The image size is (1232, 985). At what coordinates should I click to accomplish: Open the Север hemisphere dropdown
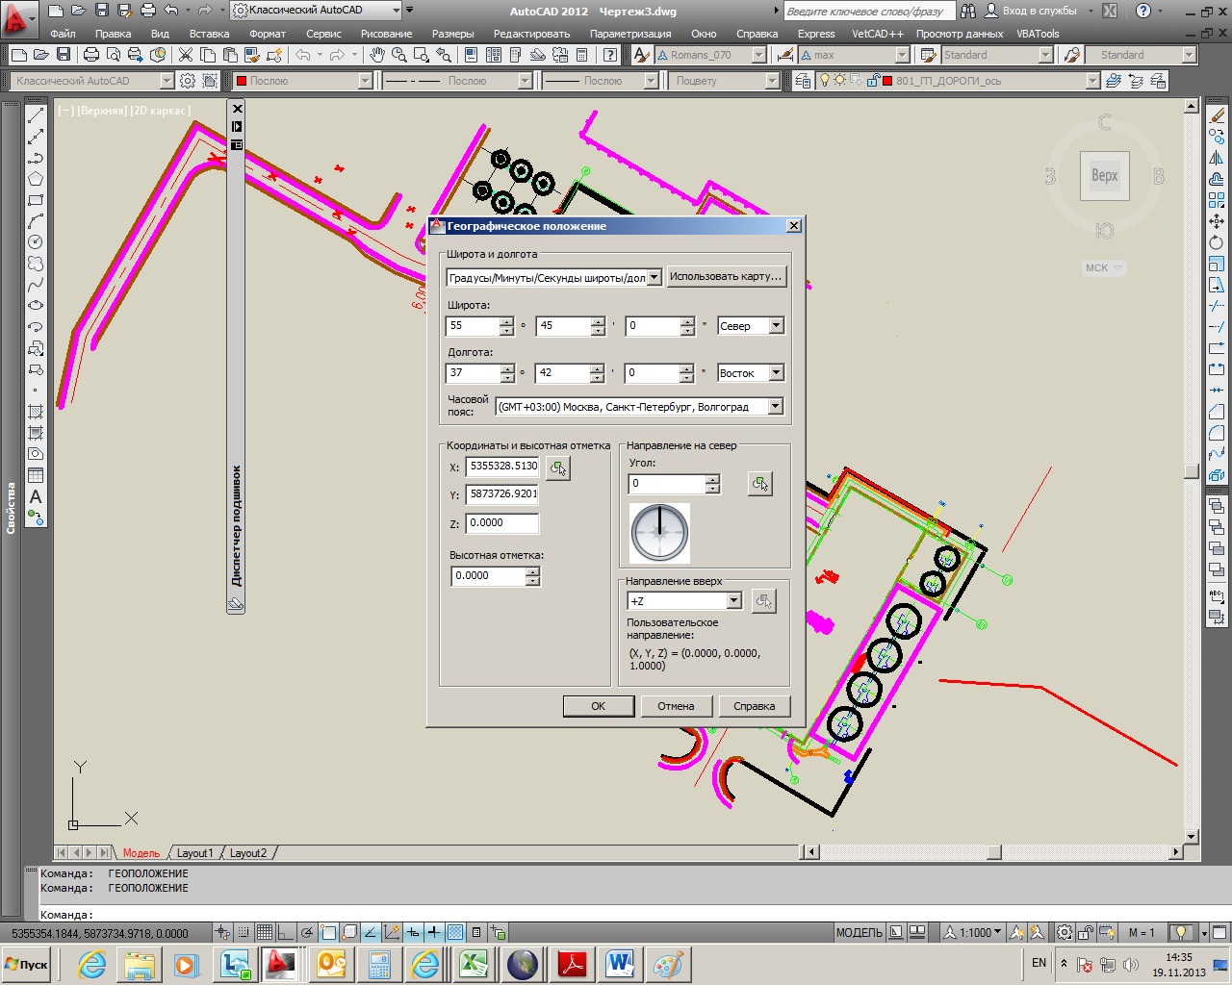pos(776,326)
